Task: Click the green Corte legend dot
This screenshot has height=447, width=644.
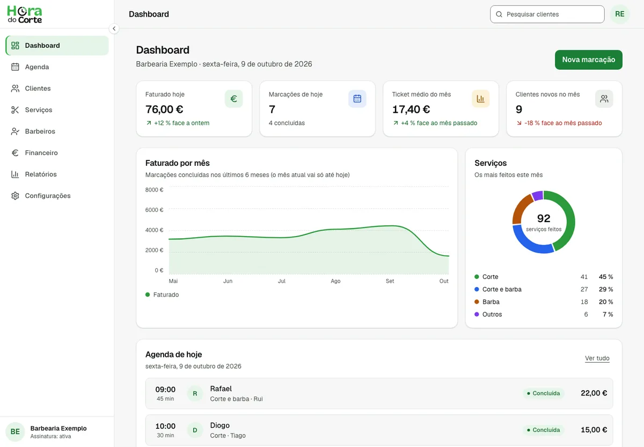Action: pos(477,277)
